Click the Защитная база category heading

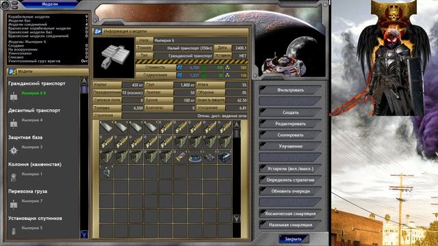25,137
